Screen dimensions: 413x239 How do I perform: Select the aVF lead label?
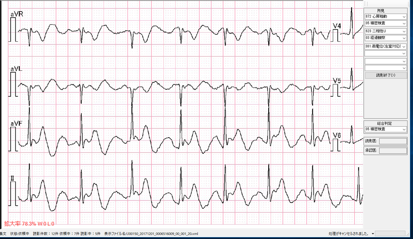click(16, 123)
